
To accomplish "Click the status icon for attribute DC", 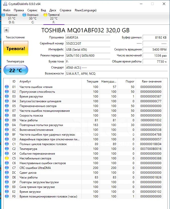I will 7,172.
